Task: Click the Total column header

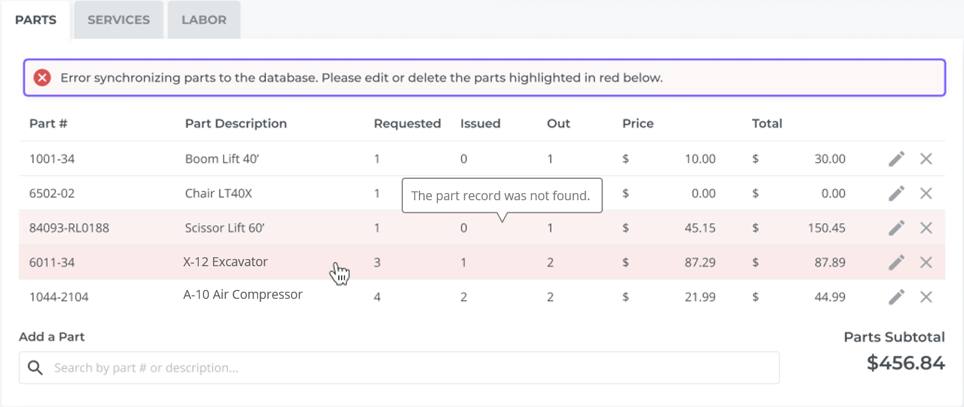Action: (766, 124)
